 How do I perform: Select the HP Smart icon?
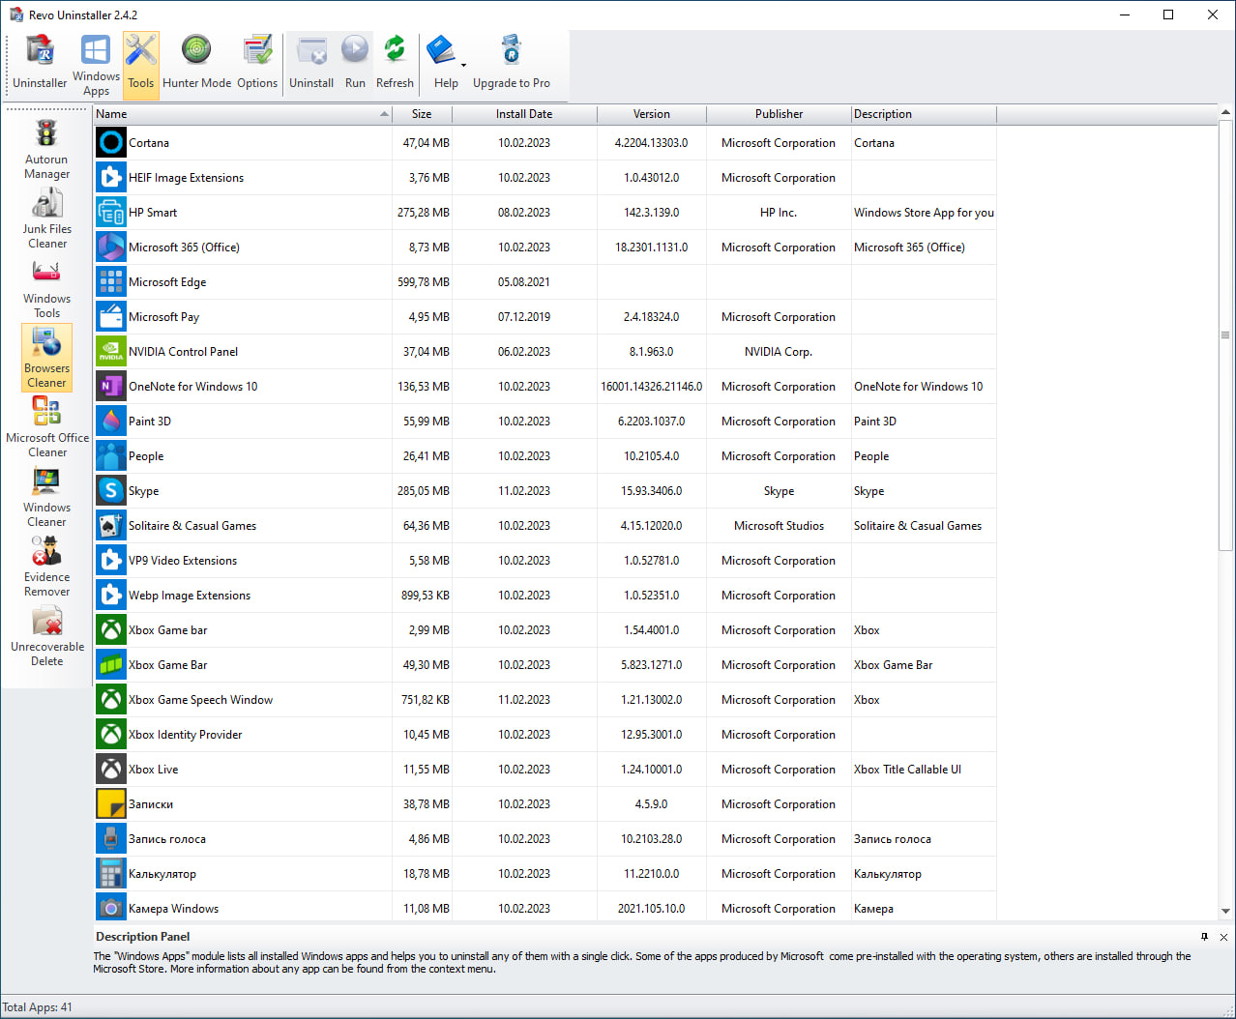pyautogui.click(x=111, y=213)
